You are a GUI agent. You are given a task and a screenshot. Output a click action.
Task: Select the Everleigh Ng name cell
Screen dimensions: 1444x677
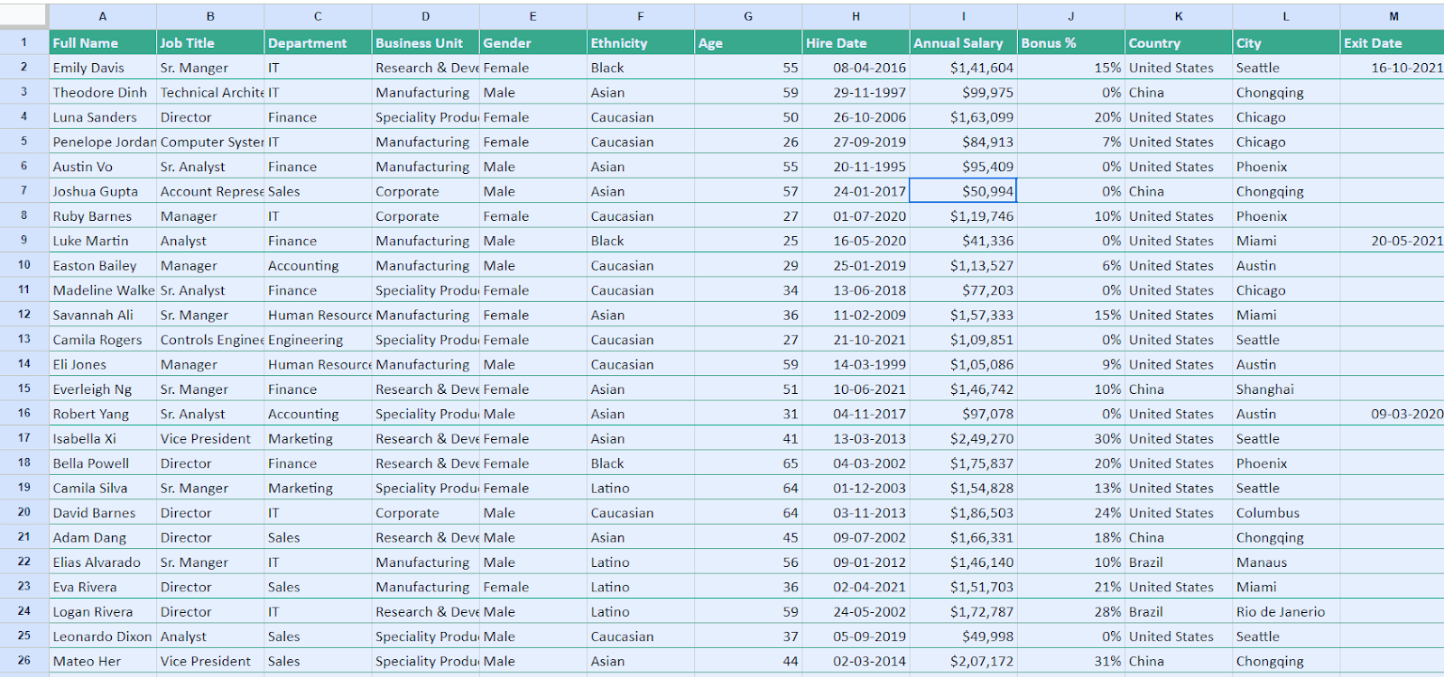103,389
